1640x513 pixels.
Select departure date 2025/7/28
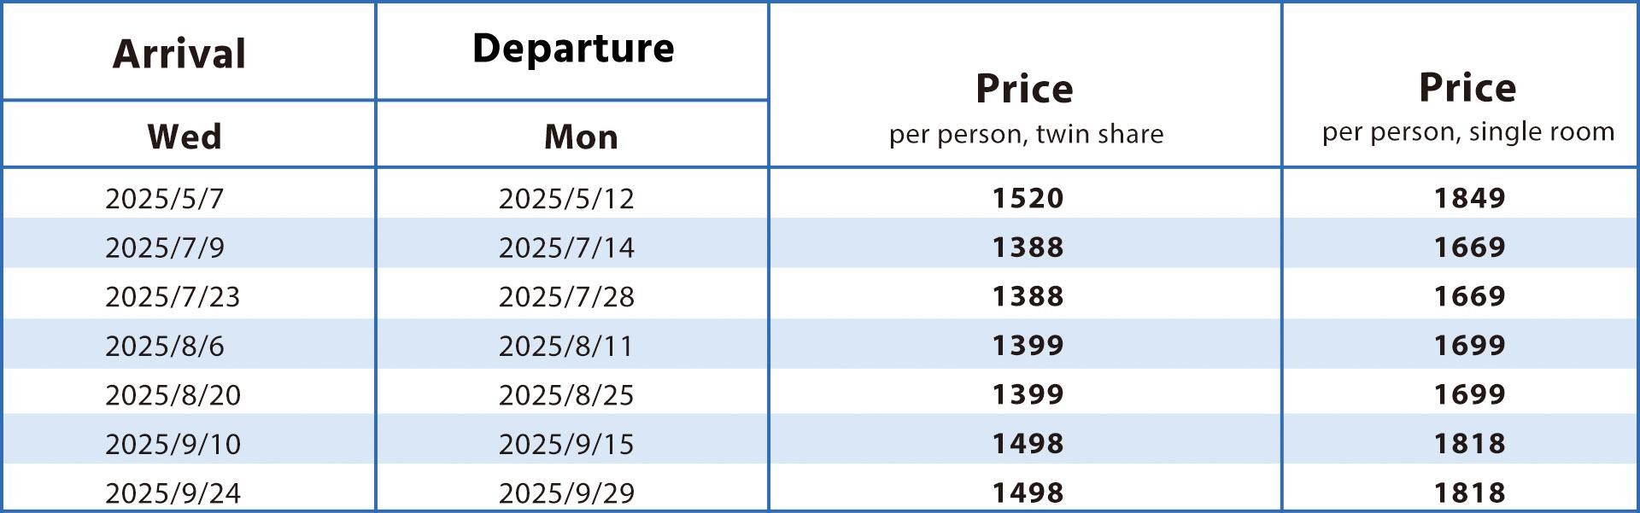(566, 296)
